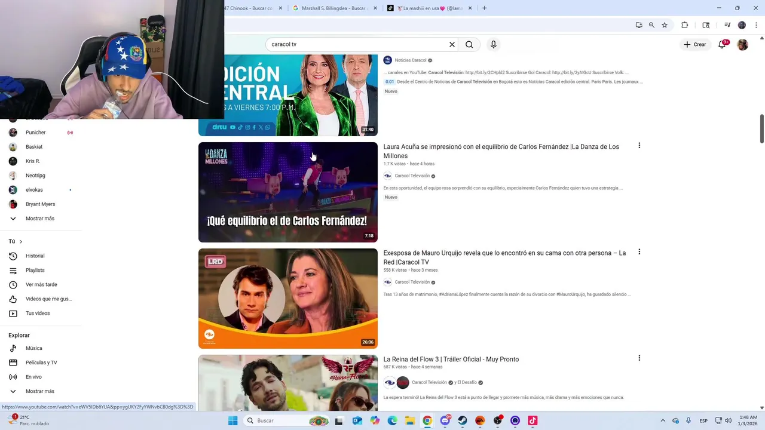Show hidden system tray icons
The image size is (765, 430).
tap(662, 420)
